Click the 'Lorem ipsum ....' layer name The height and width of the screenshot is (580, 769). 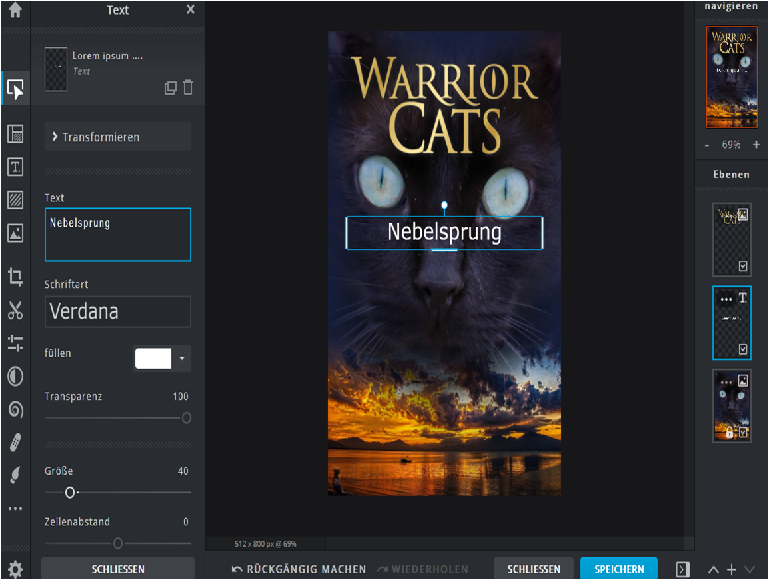click(x=107, y=56)
